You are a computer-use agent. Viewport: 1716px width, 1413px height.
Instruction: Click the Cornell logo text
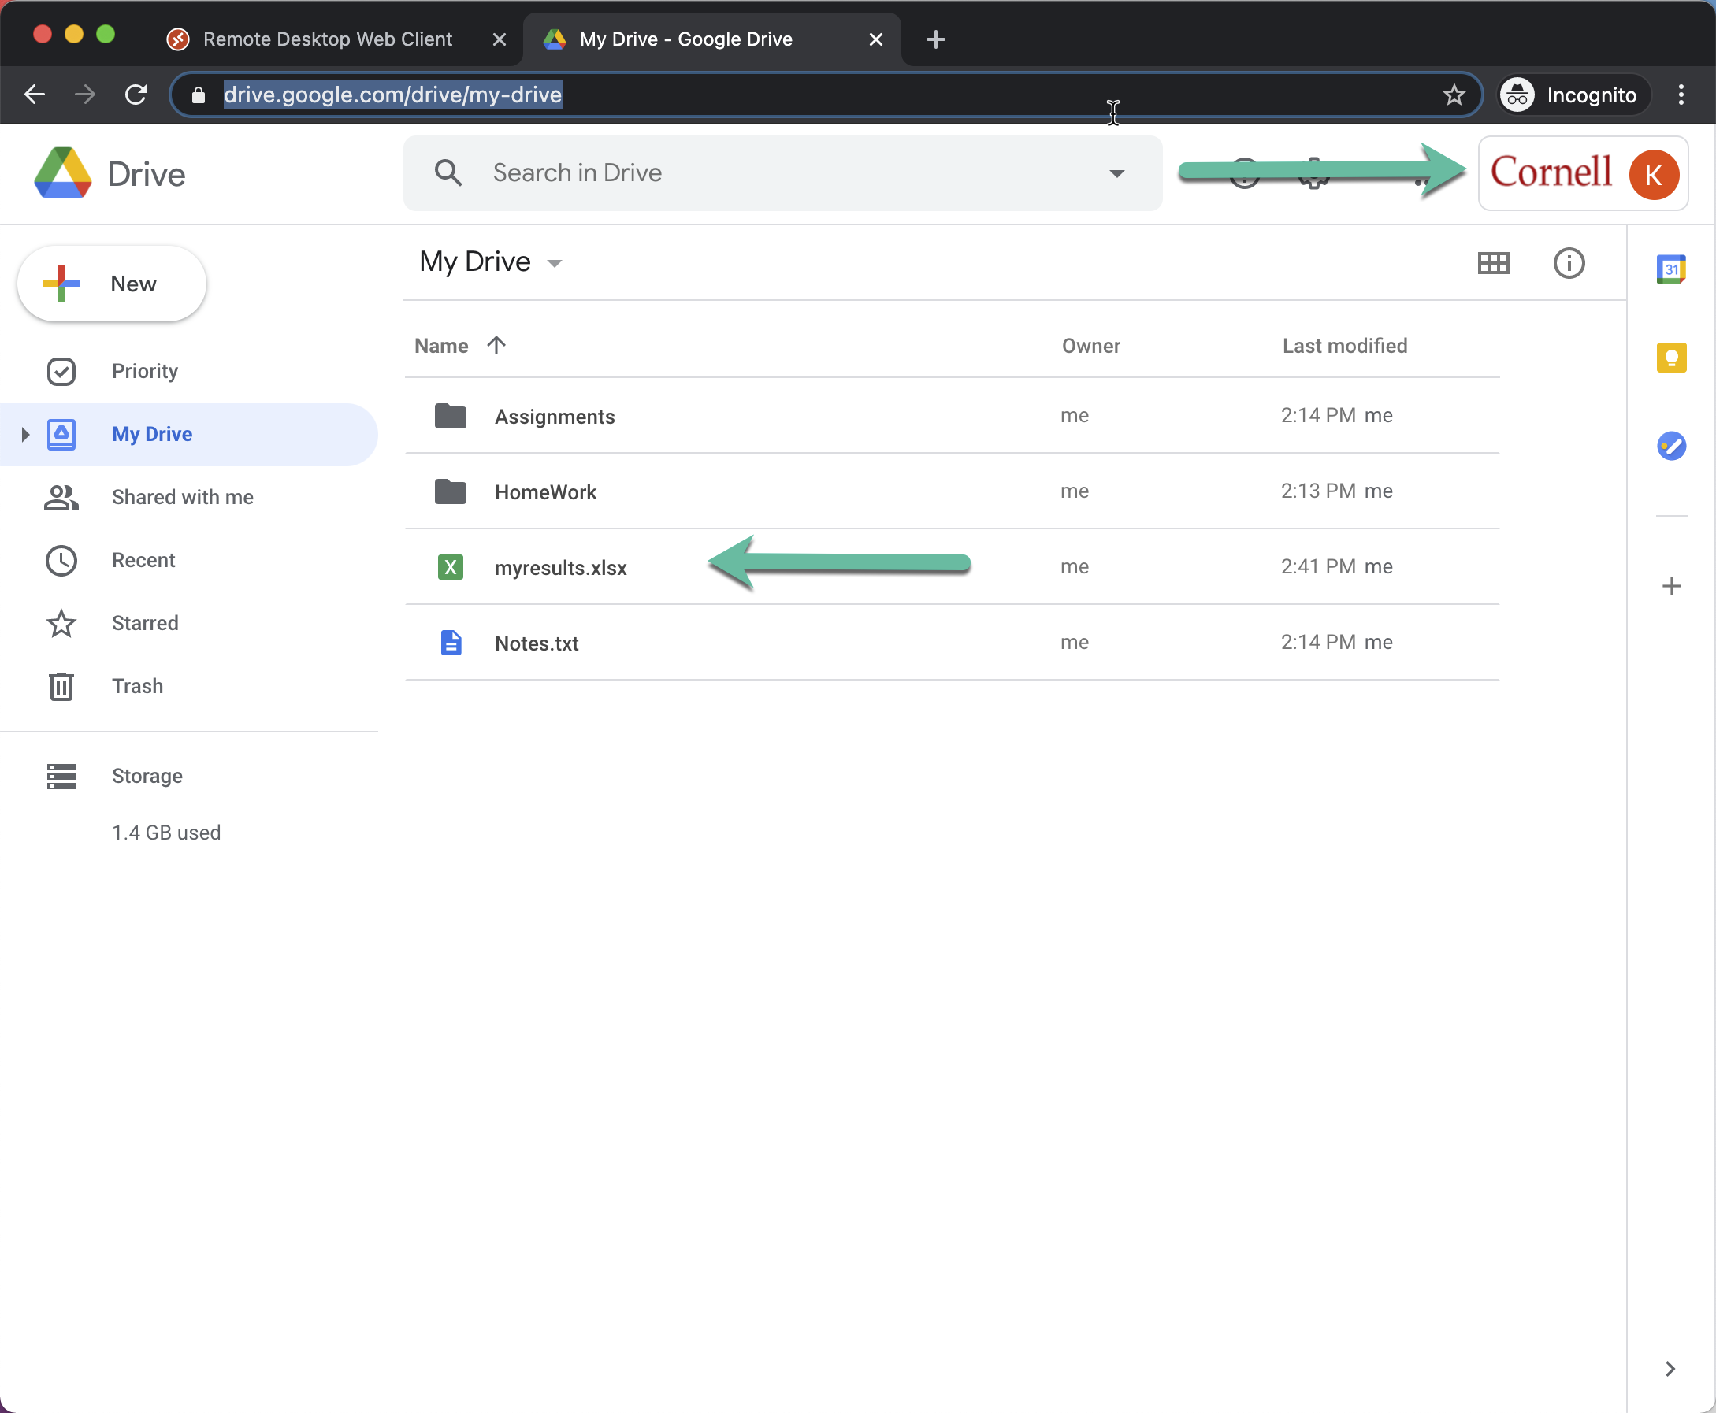point(1551,172)
